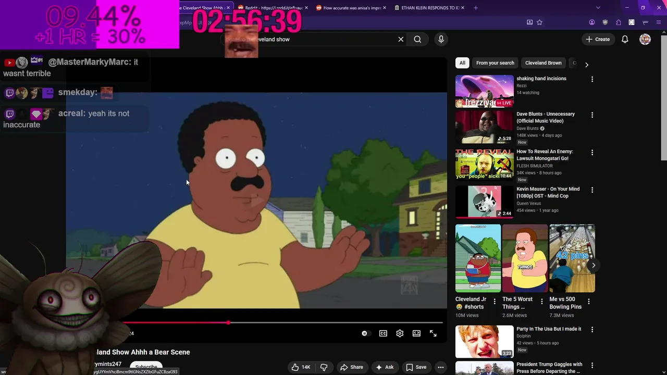Show more filter chips with arrow
The height and width of the screenshot is (375, 667).
coord(587,65)
